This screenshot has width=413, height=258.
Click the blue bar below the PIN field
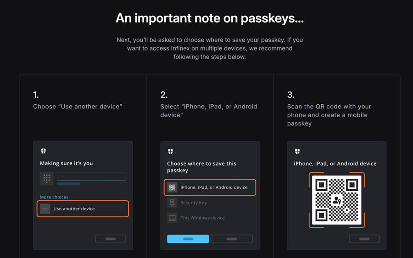coord(68,184)
